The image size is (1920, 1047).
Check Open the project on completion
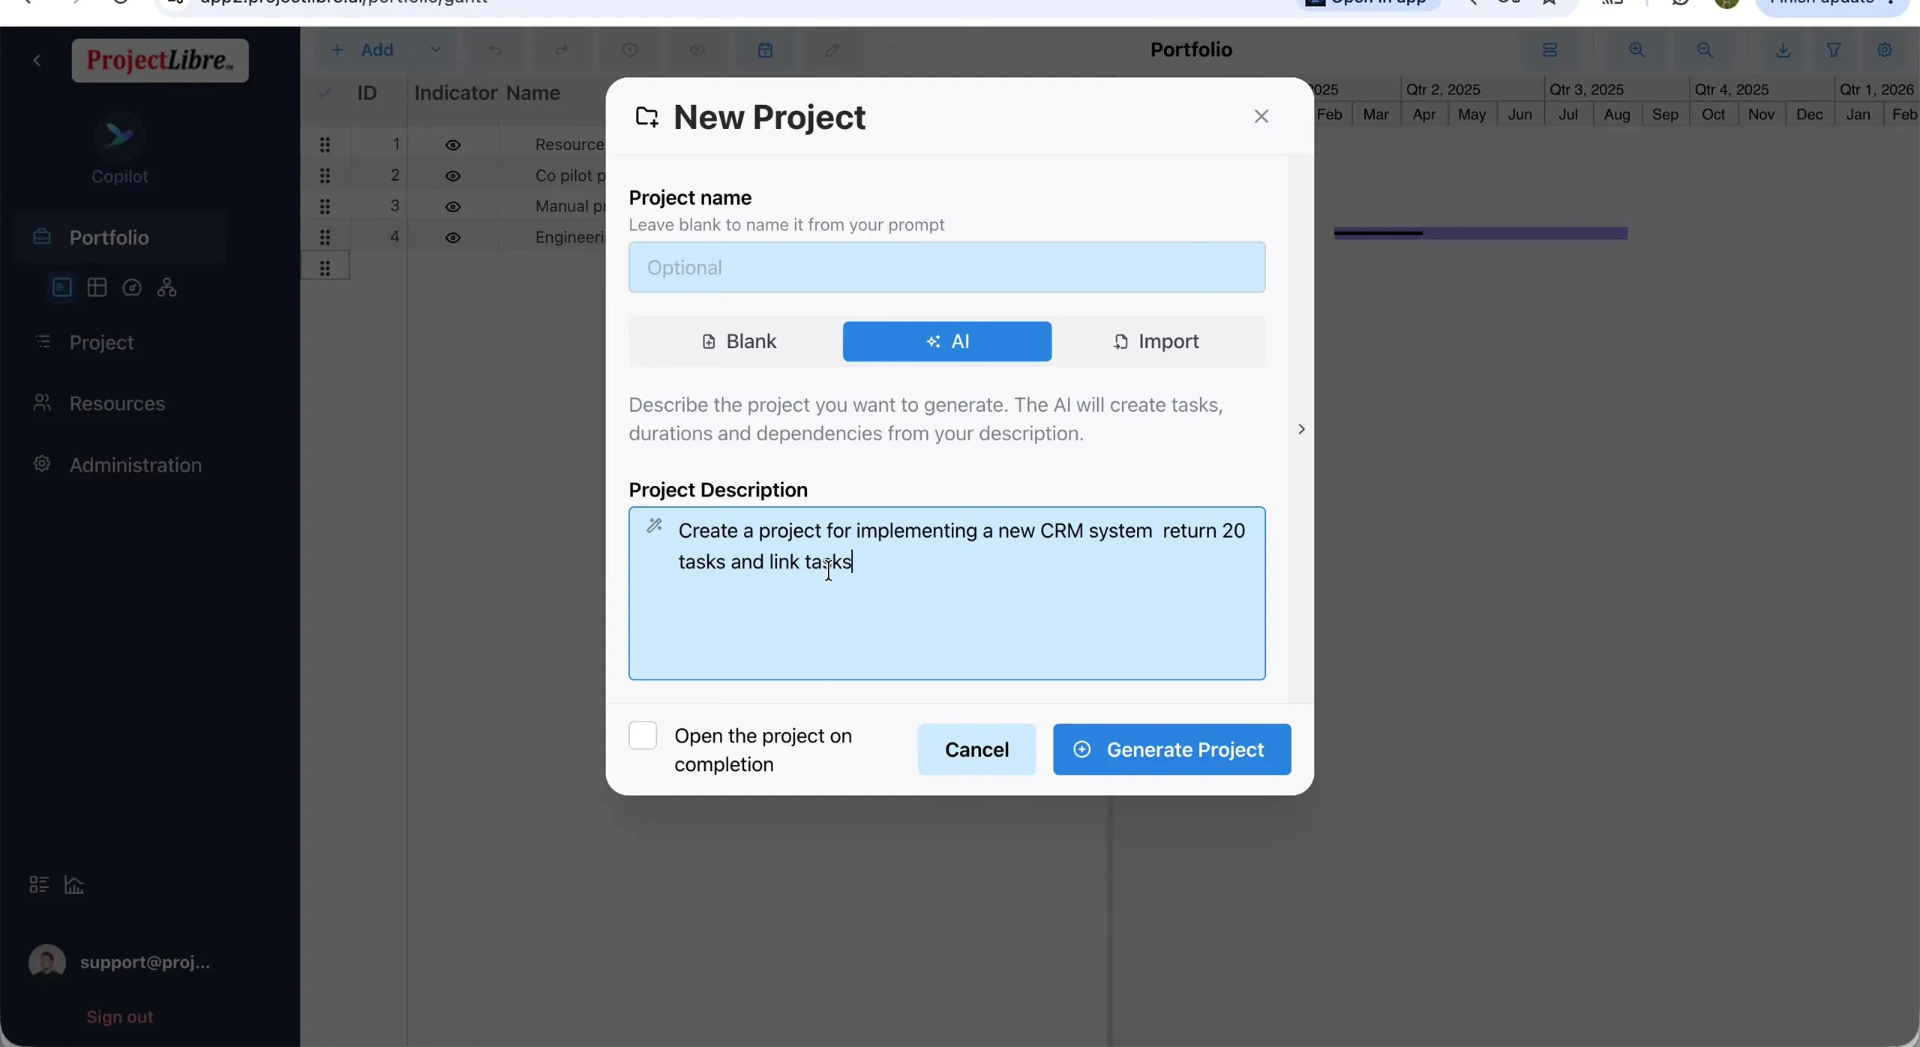pos(643,736)
